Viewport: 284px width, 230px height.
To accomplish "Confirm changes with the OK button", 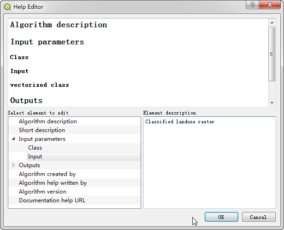I will (x=221, y=217).
